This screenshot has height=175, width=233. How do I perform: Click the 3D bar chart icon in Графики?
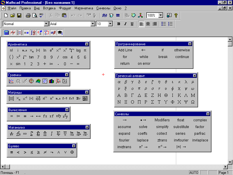coord(52,81)
